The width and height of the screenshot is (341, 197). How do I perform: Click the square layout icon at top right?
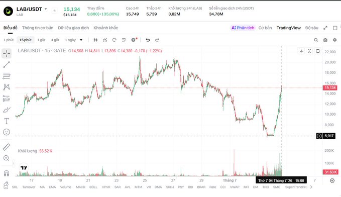tap(335, 28)
